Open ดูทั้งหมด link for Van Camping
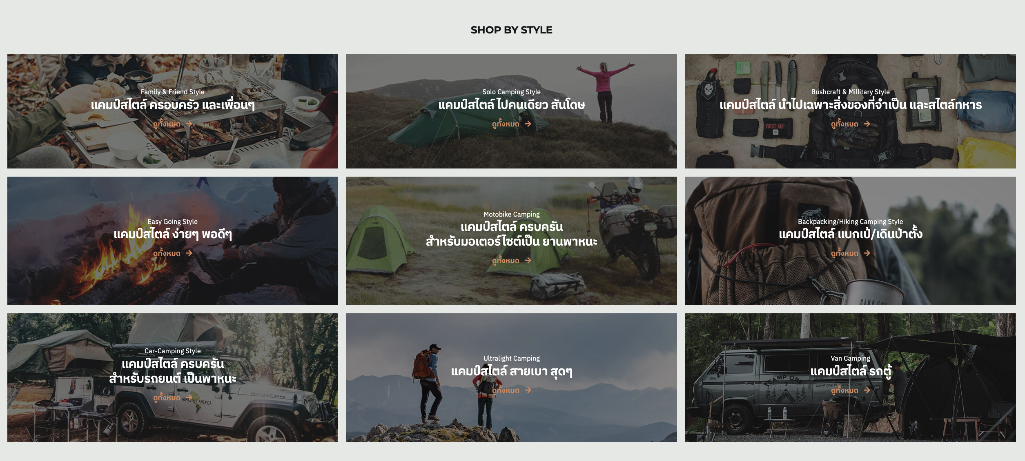This screenshot has height=461, width=1025. (851, 390)
